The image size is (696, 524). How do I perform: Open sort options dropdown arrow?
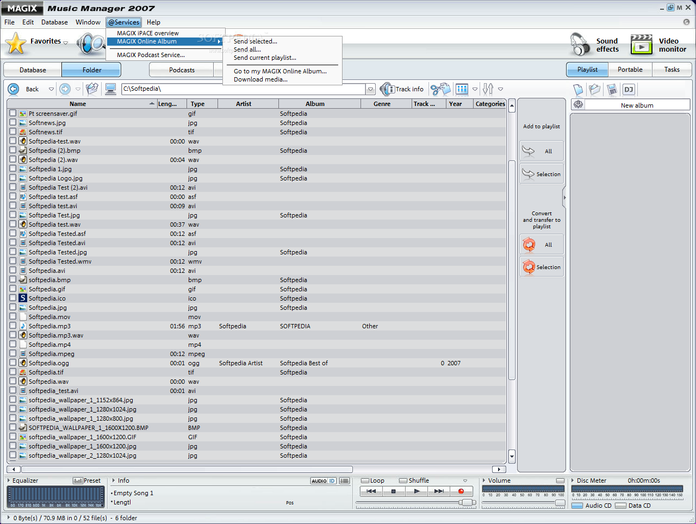coord(500,89)
